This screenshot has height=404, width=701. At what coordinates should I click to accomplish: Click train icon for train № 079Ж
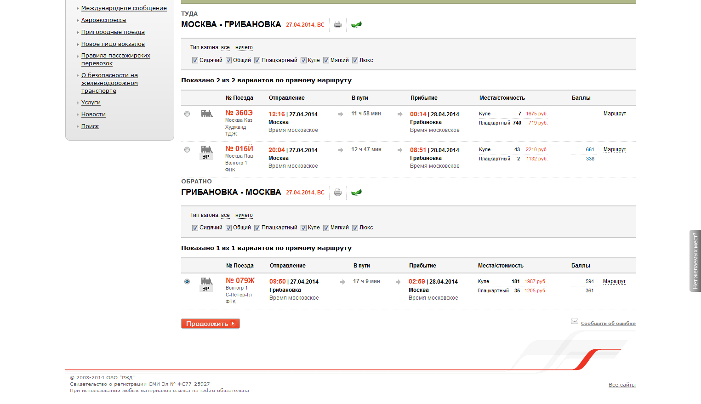coord(207,281)
